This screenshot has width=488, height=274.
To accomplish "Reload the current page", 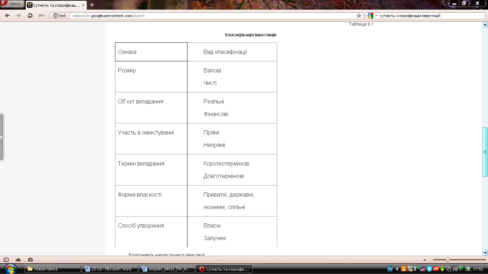I will point(30,16).
